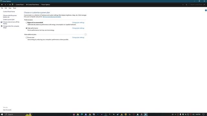Open Choose when to turn off the display
Screen dimensions: 207x116
11,23
